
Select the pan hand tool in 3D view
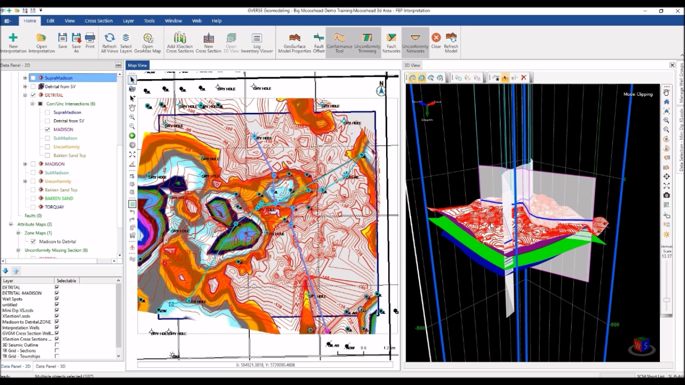[666, 92]
